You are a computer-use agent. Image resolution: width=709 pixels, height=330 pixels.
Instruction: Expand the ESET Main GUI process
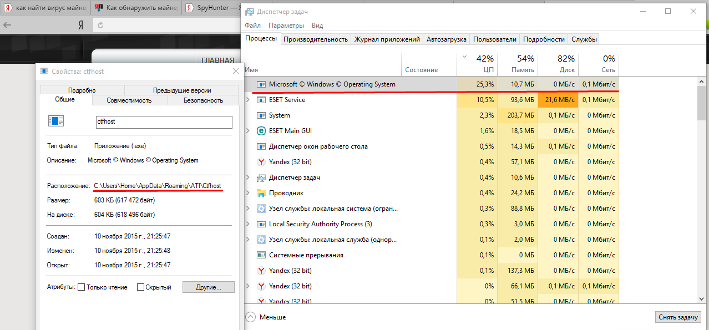[248, 131]
